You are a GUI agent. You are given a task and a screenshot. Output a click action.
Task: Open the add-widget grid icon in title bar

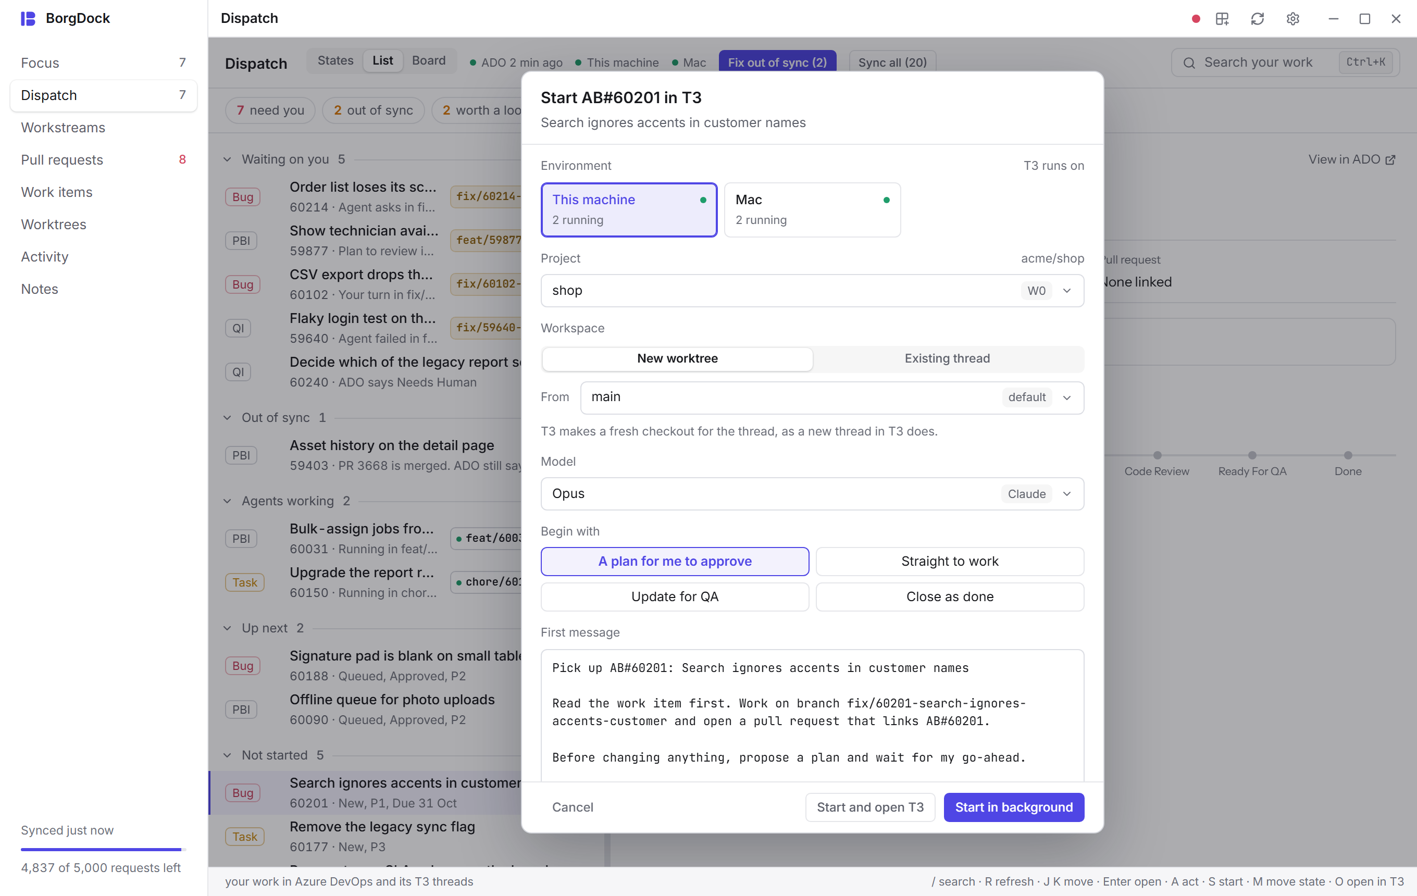1222,19
